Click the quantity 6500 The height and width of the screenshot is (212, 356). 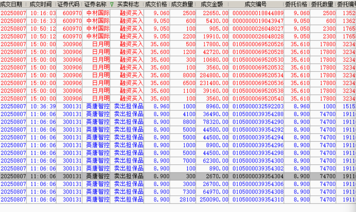(189, 83)
